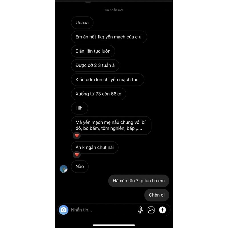Open the sender's sunflower profile avatar
This screenshot has width=228, height=228.
[x=64, y=169]
